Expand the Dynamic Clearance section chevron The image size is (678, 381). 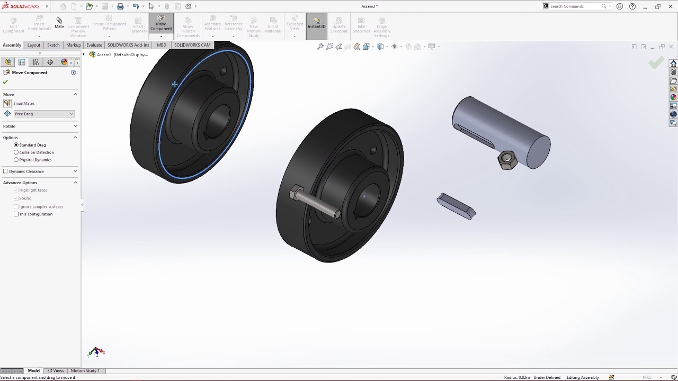(75, 171)
